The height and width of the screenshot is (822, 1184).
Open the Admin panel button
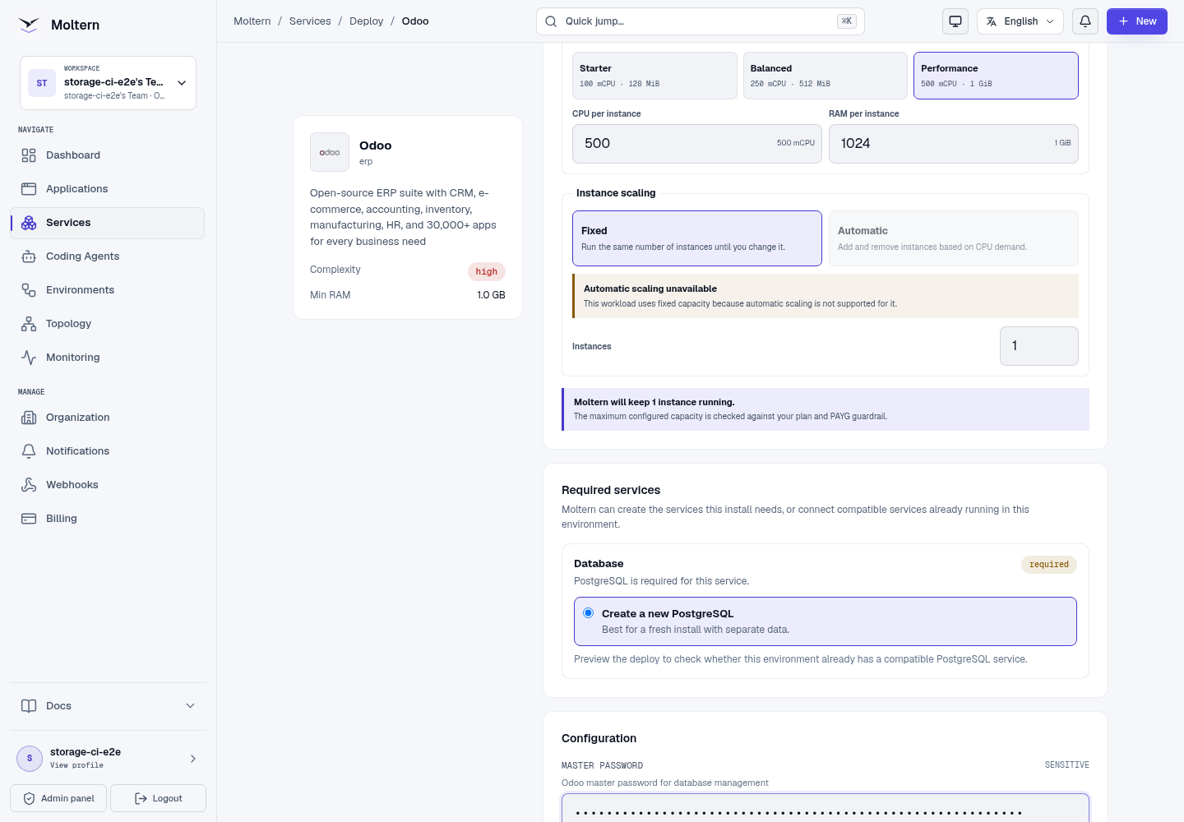pyautogui.click(x=58, y=798)
